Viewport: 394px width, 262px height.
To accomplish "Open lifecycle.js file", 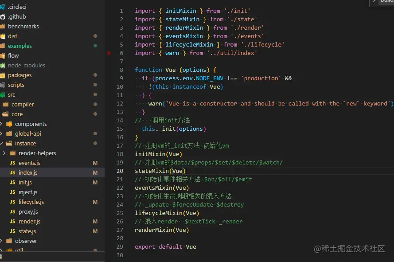I will pyautogui.click(x=31, y=202).
